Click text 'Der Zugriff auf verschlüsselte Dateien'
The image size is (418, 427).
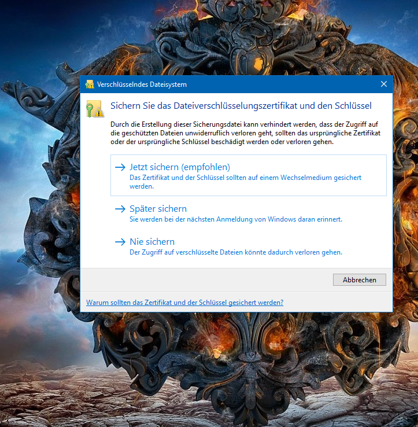tap(236, 252)
